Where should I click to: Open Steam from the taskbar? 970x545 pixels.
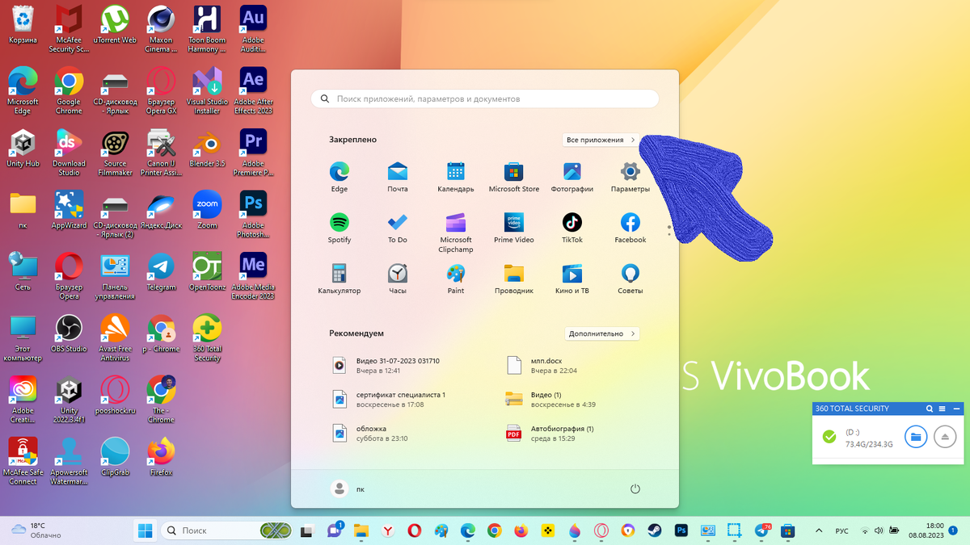pyautogui.click(x=654, y=530)
